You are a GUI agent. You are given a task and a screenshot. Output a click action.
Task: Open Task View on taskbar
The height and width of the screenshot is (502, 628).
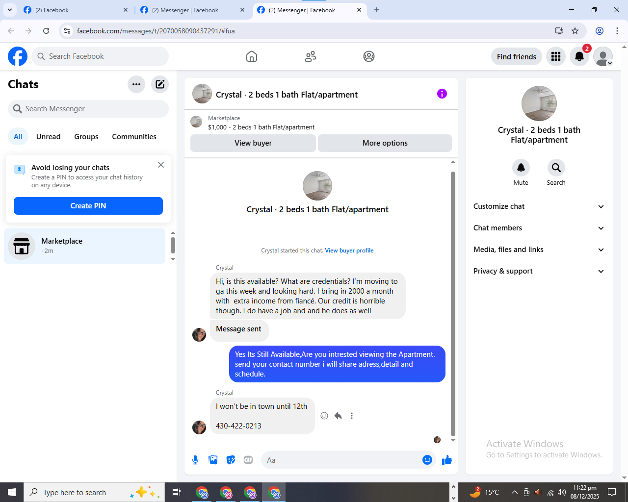click(177, 492)
